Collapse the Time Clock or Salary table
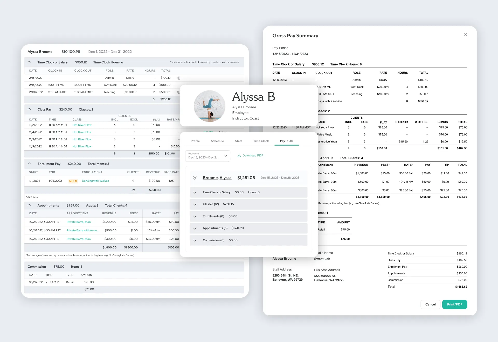498x342 pixels. (x=29, y=62)
